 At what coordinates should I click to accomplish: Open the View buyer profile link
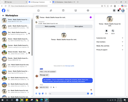tap(70, 66)
